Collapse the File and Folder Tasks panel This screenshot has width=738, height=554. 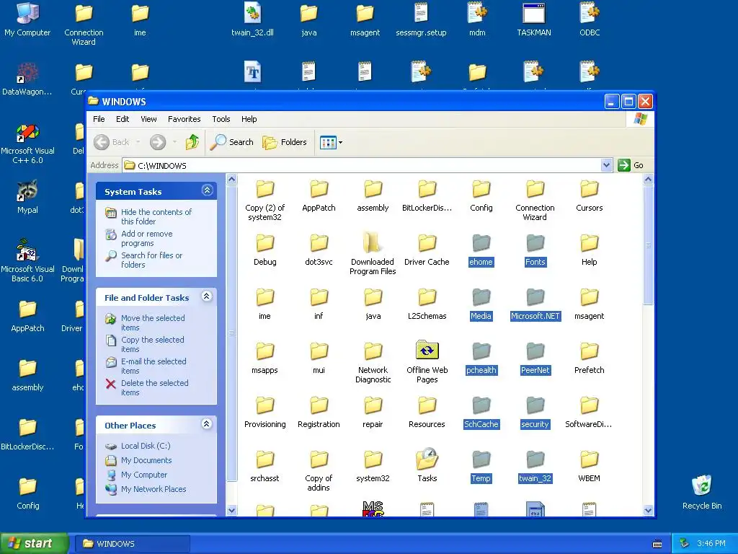point(207,296)
